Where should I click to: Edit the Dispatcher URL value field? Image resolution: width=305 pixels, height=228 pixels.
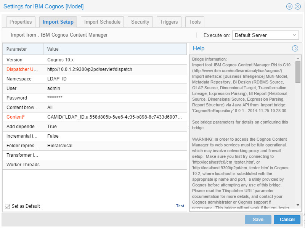click(x=115, y=69)
